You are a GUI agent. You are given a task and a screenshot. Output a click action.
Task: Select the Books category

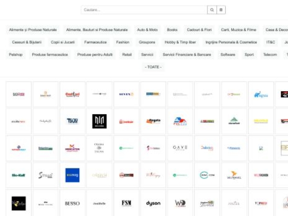click(x=172, y=30)
